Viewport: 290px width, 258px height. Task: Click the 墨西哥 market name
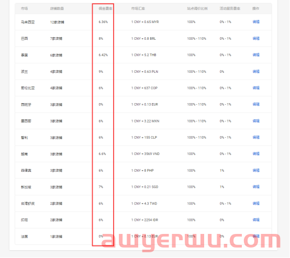26,121
